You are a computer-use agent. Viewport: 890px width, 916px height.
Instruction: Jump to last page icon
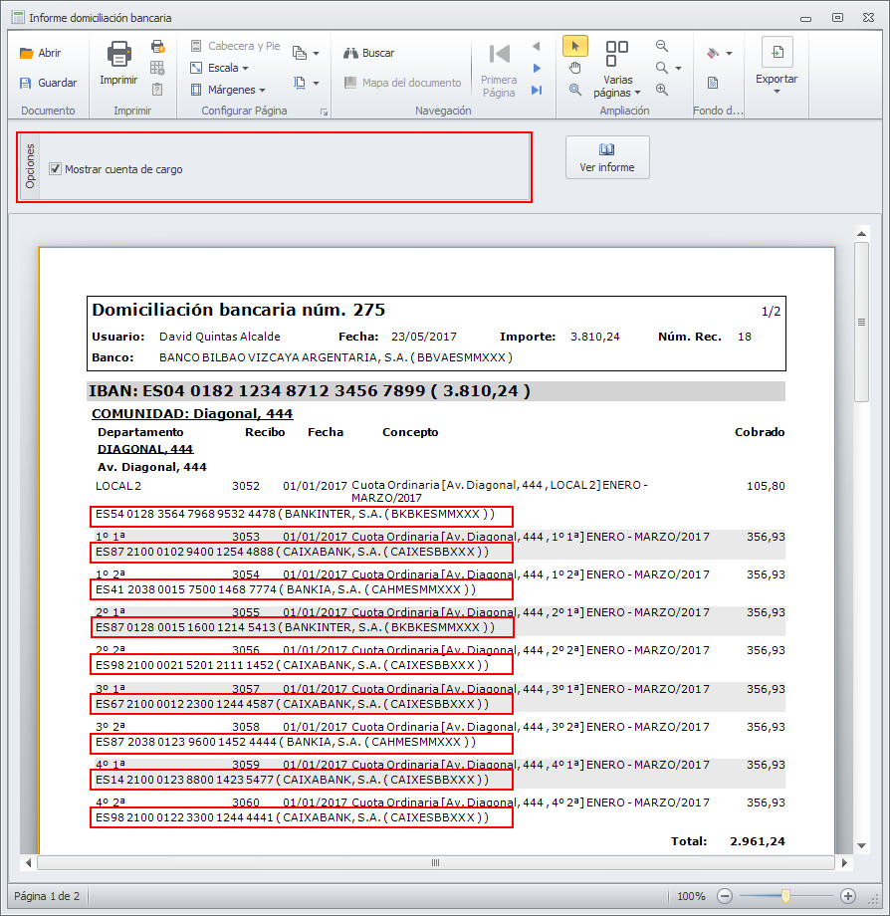click(x=537, y=90)
